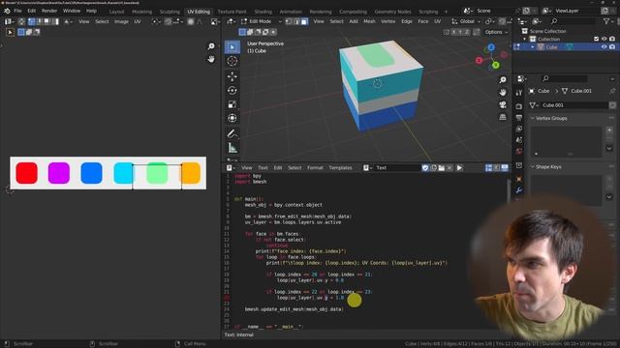The image size is (620, 348).
Task: Click the outliner filter funnel icon
Action: tap(606, 21)
